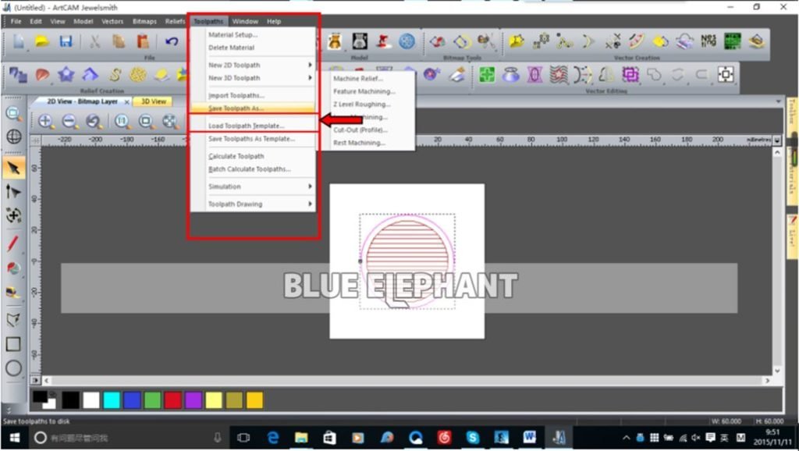The image size is (799, 451).
Task: Open the File menu
Action: [16, 21]
